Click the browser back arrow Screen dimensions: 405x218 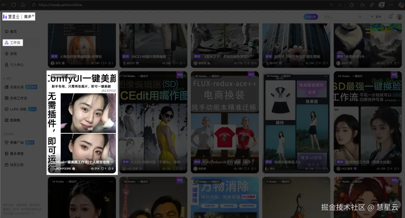tap(4, 5)
